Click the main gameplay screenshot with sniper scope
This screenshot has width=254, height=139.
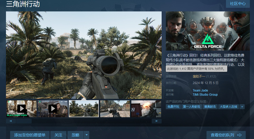pyautogui.click(x=84, y=55)
